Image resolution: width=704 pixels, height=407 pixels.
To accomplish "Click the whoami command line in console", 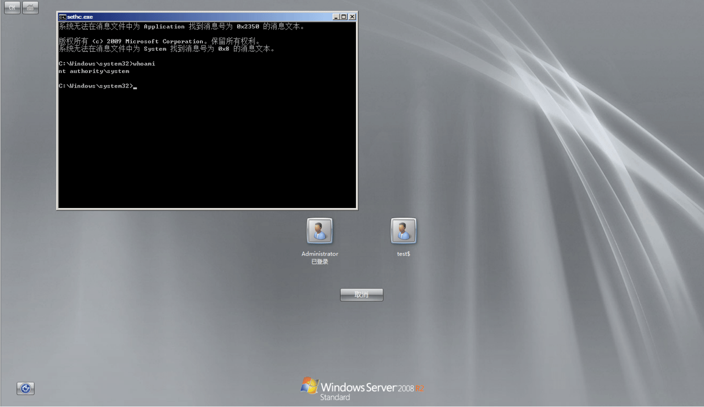I will click(x=107, y=64).
